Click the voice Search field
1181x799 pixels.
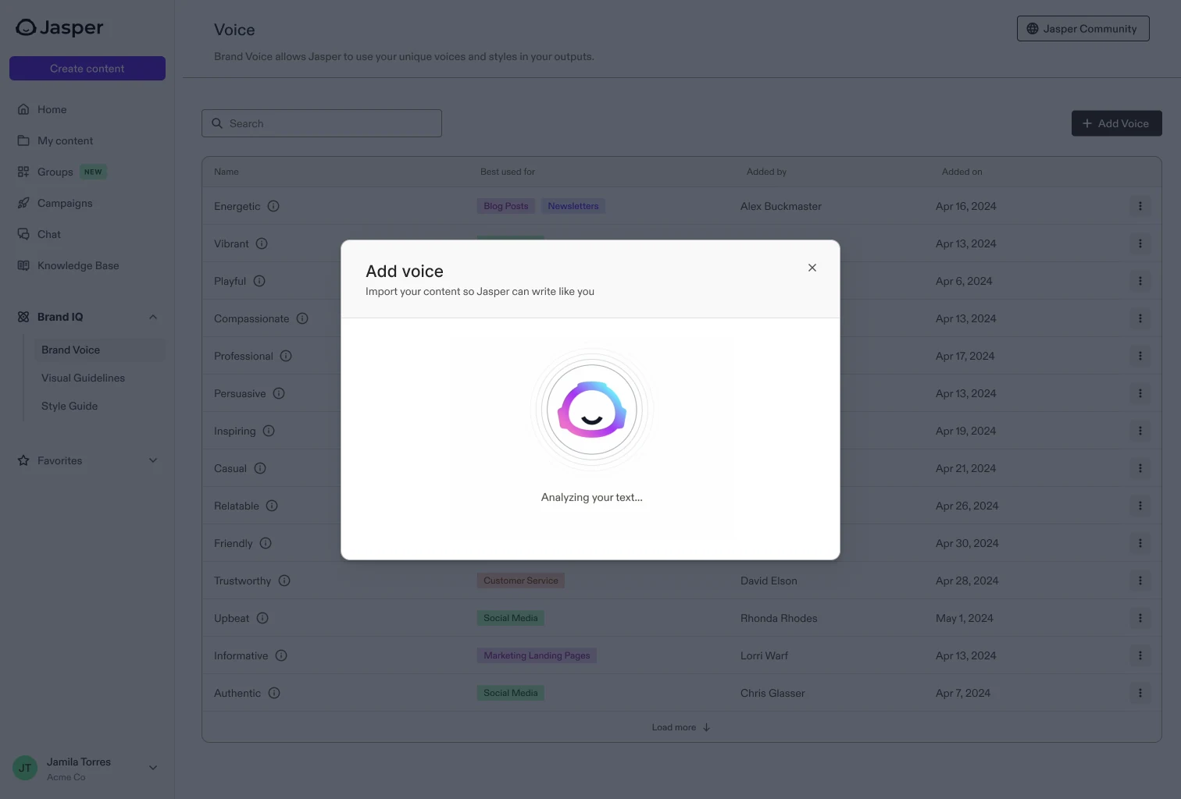point(322,123)
